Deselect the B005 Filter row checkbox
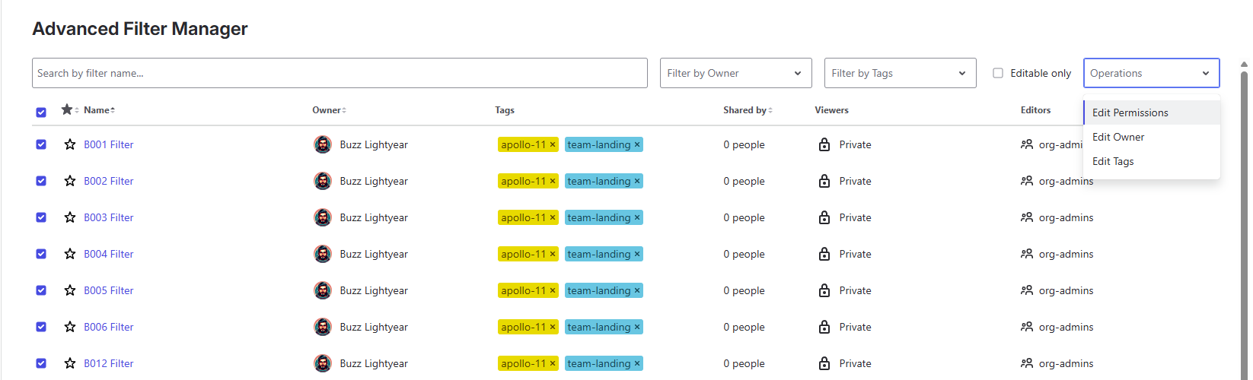1253x380 pixels. (41, 290)
